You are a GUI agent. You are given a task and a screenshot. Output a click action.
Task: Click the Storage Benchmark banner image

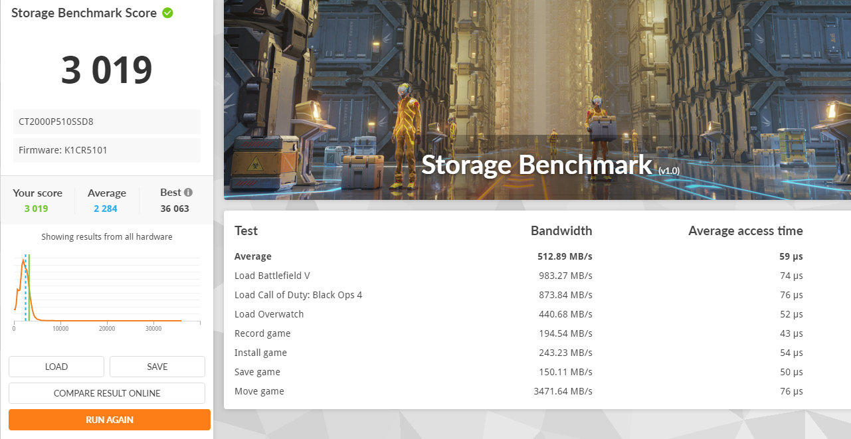point(537,100)
